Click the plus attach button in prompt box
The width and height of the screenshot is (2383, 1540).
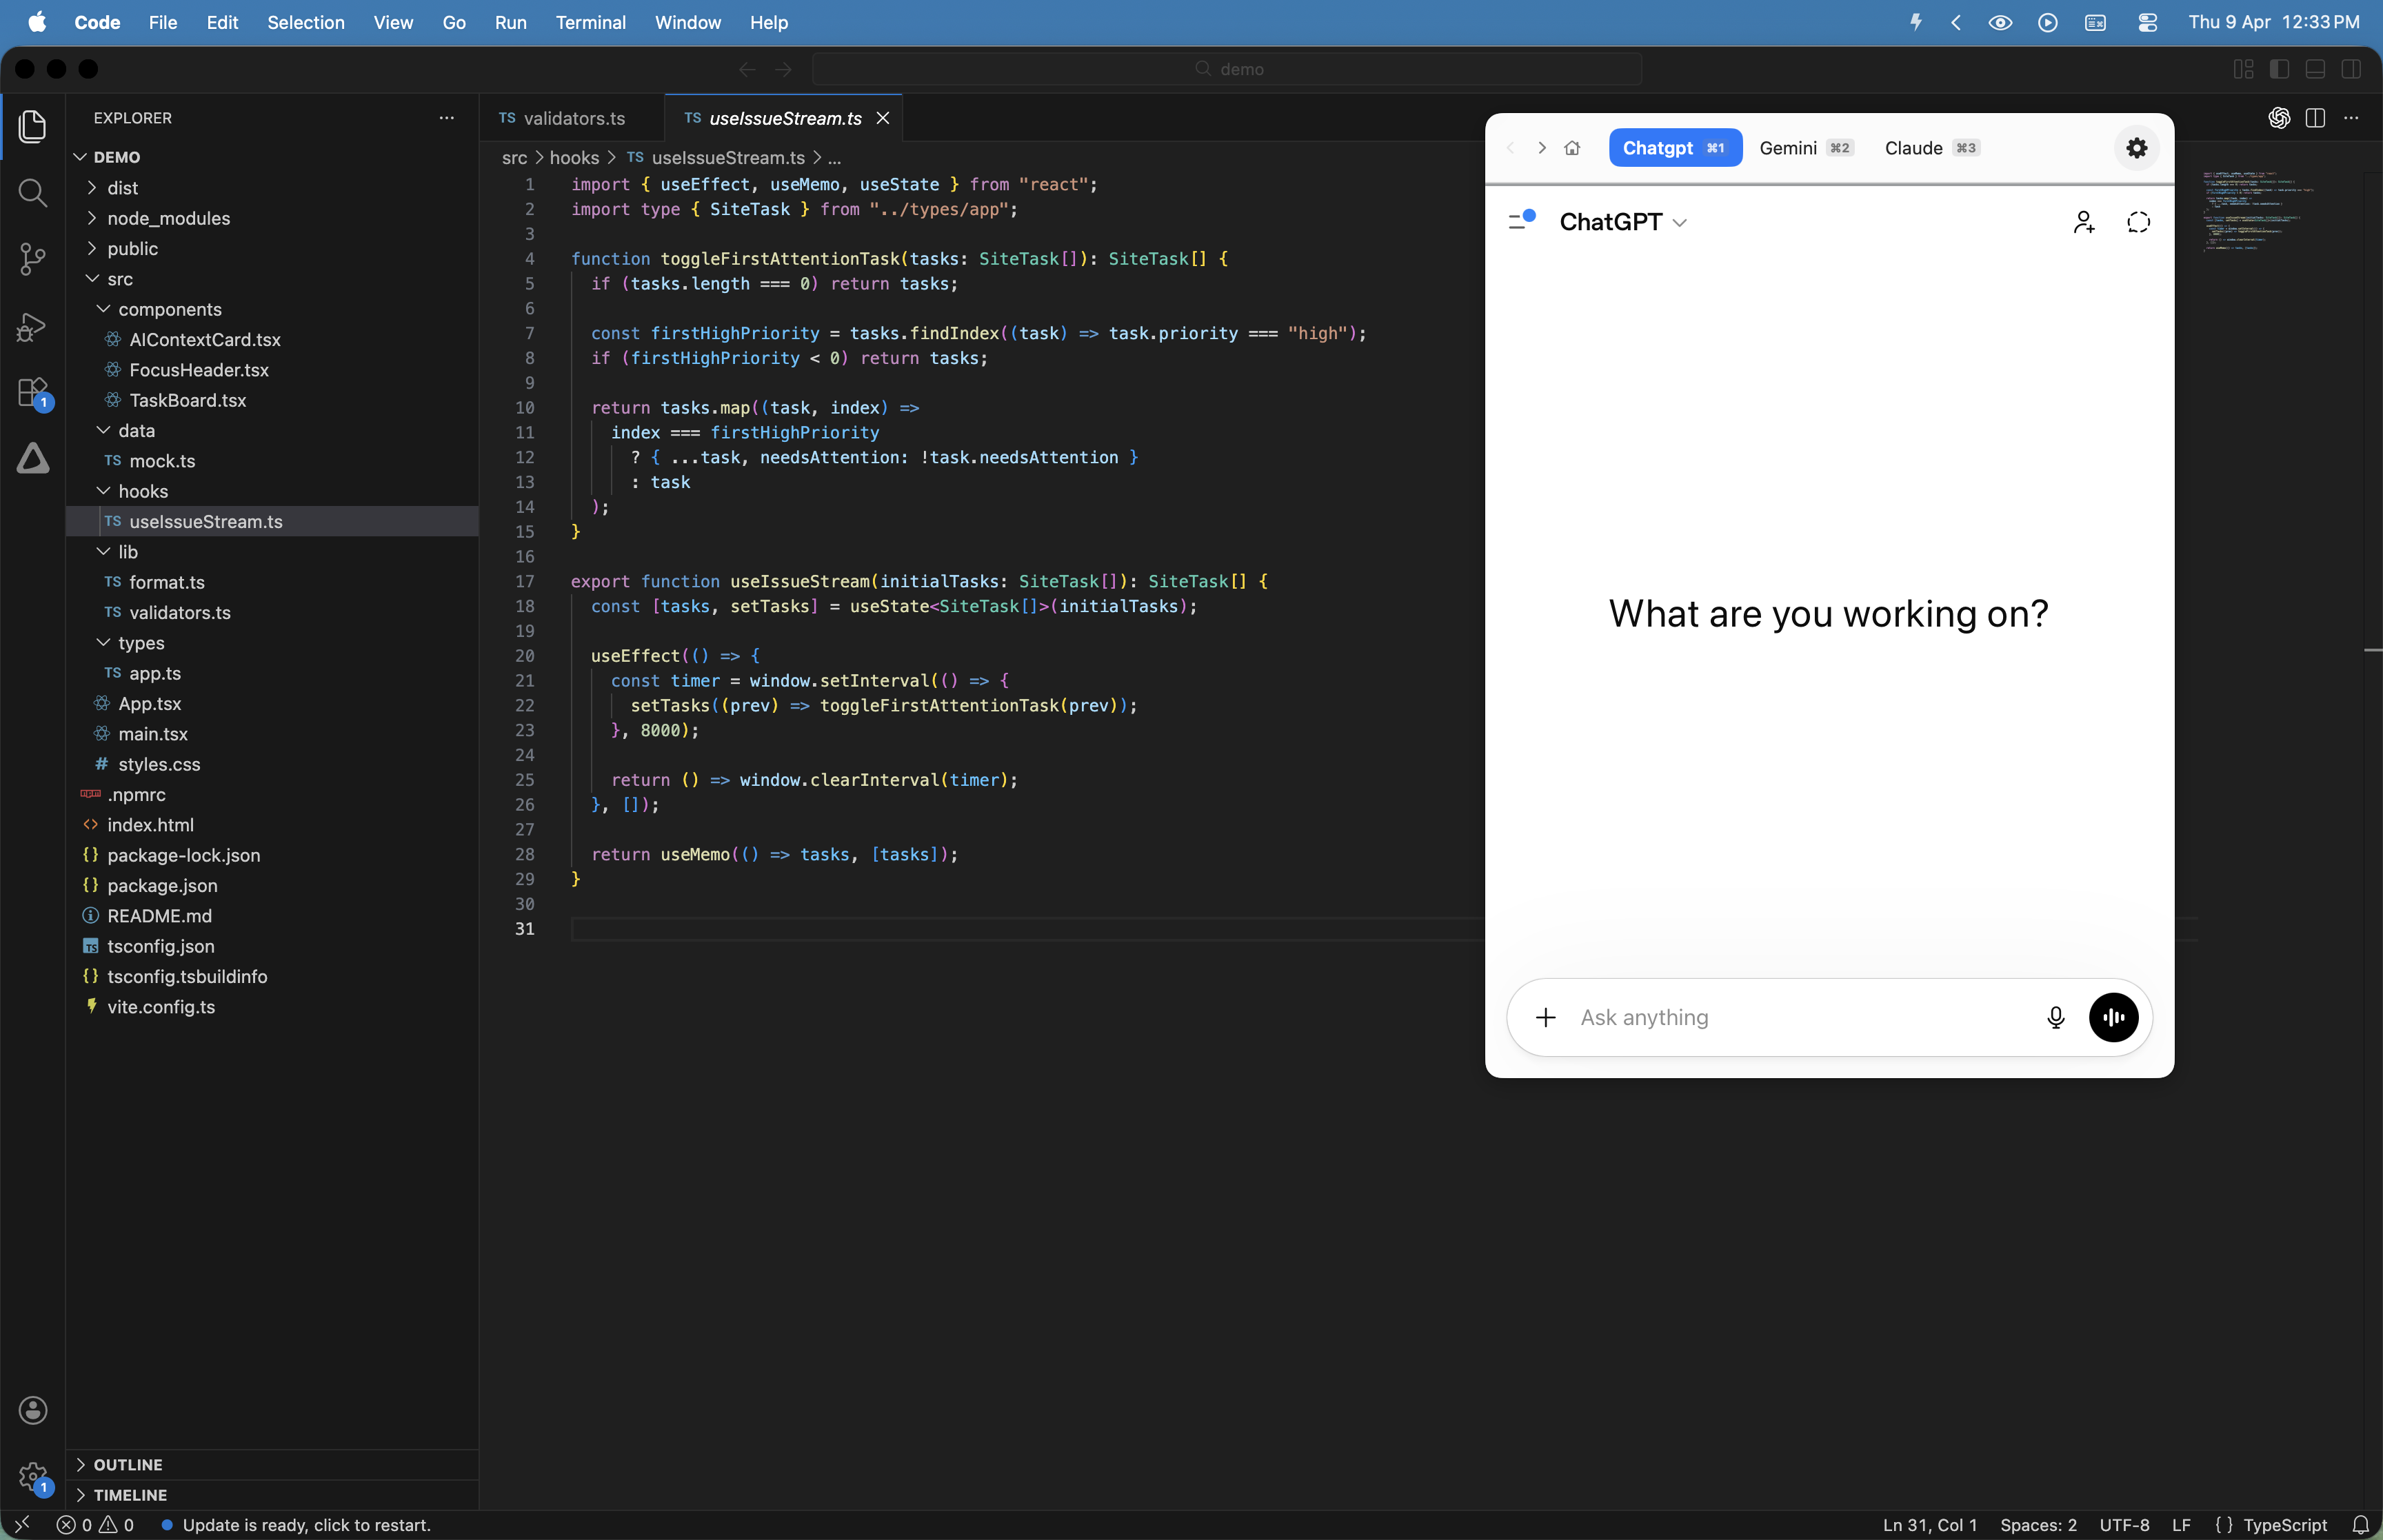click(1545, 1017)
